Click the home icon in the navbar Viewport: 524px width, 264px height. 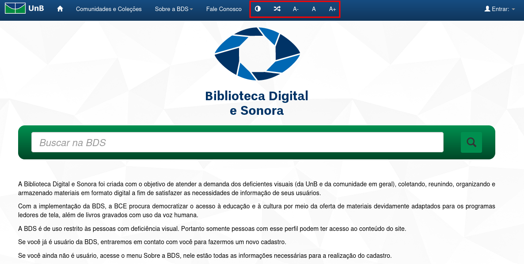click(x=60, y=8)
